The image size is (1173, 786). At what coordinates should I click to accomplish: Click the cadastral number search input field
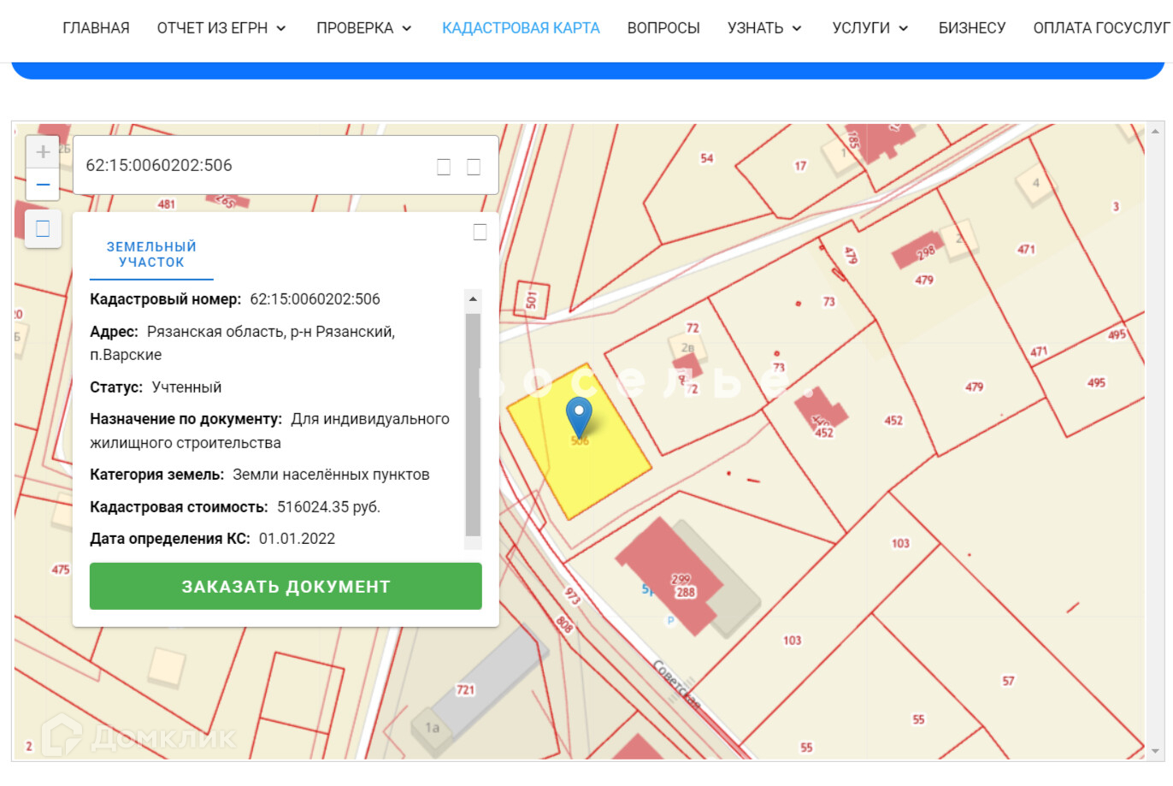pyautogui.click(x=252, y=166)
